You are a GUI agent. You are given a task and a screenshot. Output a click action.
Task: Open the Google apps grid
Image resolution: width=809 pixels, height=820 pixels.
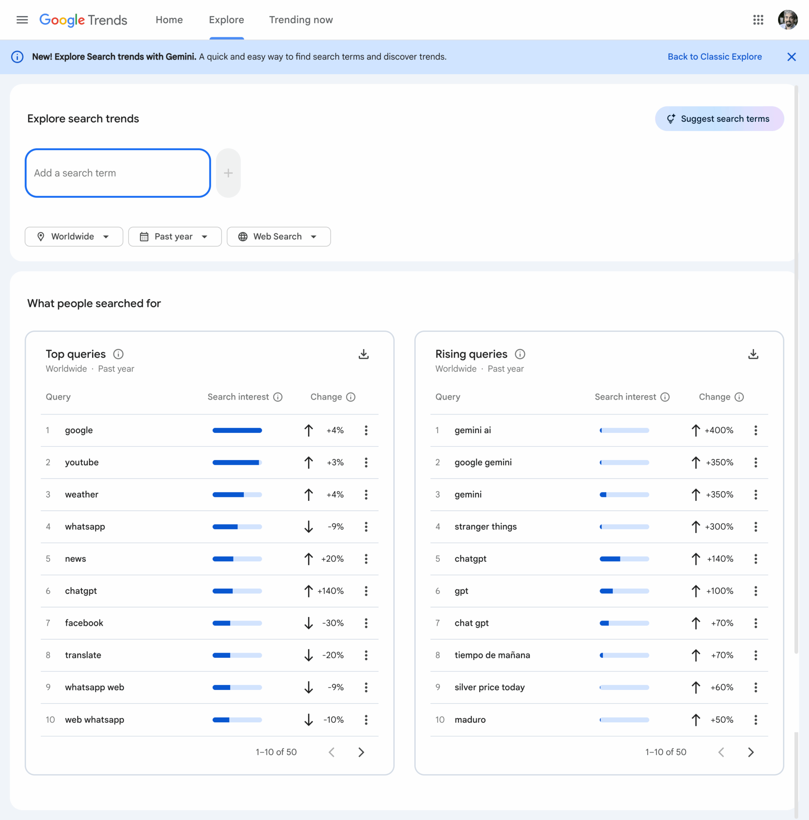tap(758, 20)
